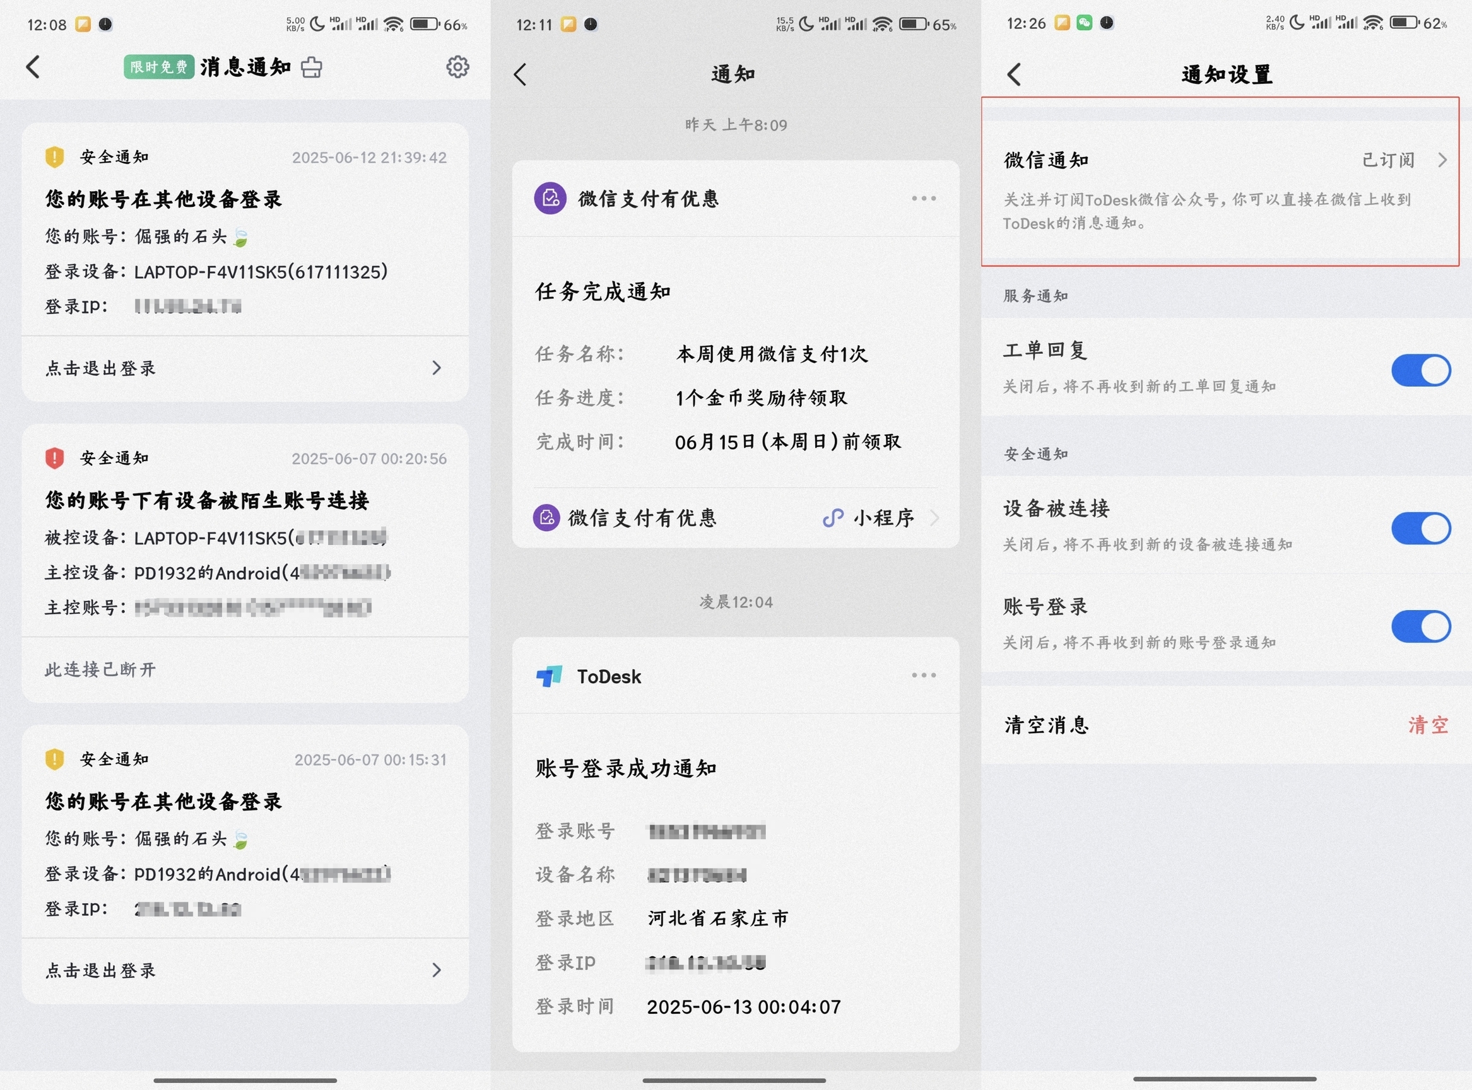Image resolution: width=1472 pixels, height=1090 pixels.
Task: Tap WeChat icon in 12:26 status bar
Action: (x=1085, y=23)
